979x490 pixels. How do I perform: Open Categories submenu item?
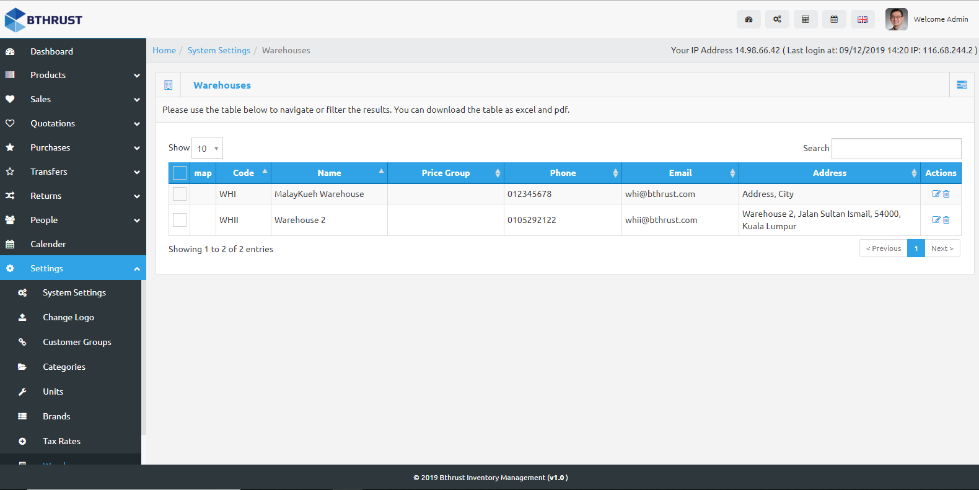[x=71, y=367]
